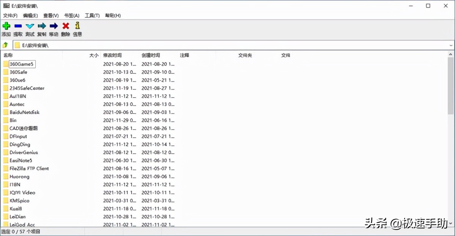Open the 查看(V) menu

[x=51, y=15]
